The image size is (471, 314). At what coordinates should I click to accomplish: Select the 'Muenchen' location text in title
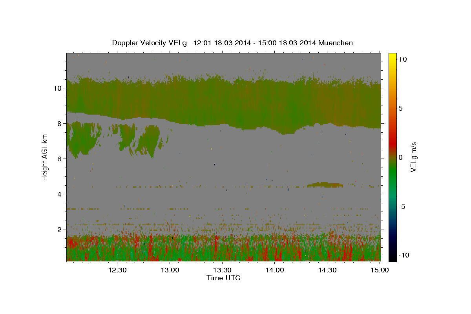pos(336,43)
